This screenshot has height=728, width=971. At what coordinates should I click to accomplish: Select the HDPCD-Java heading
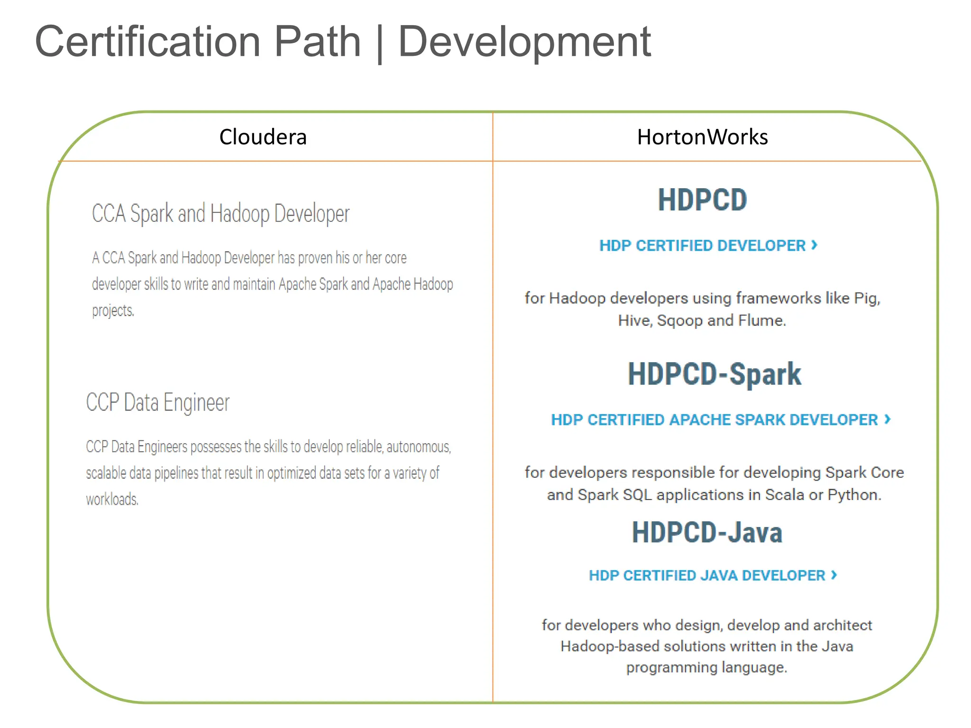[x=707, y=532]
